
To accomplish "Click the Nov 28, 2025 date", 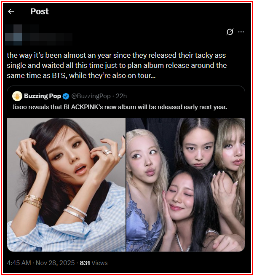I will 56,263.
